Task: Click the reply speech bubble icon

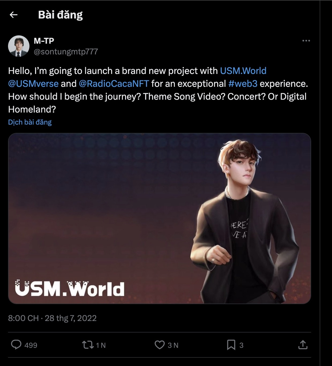Action: click(16, 345)
